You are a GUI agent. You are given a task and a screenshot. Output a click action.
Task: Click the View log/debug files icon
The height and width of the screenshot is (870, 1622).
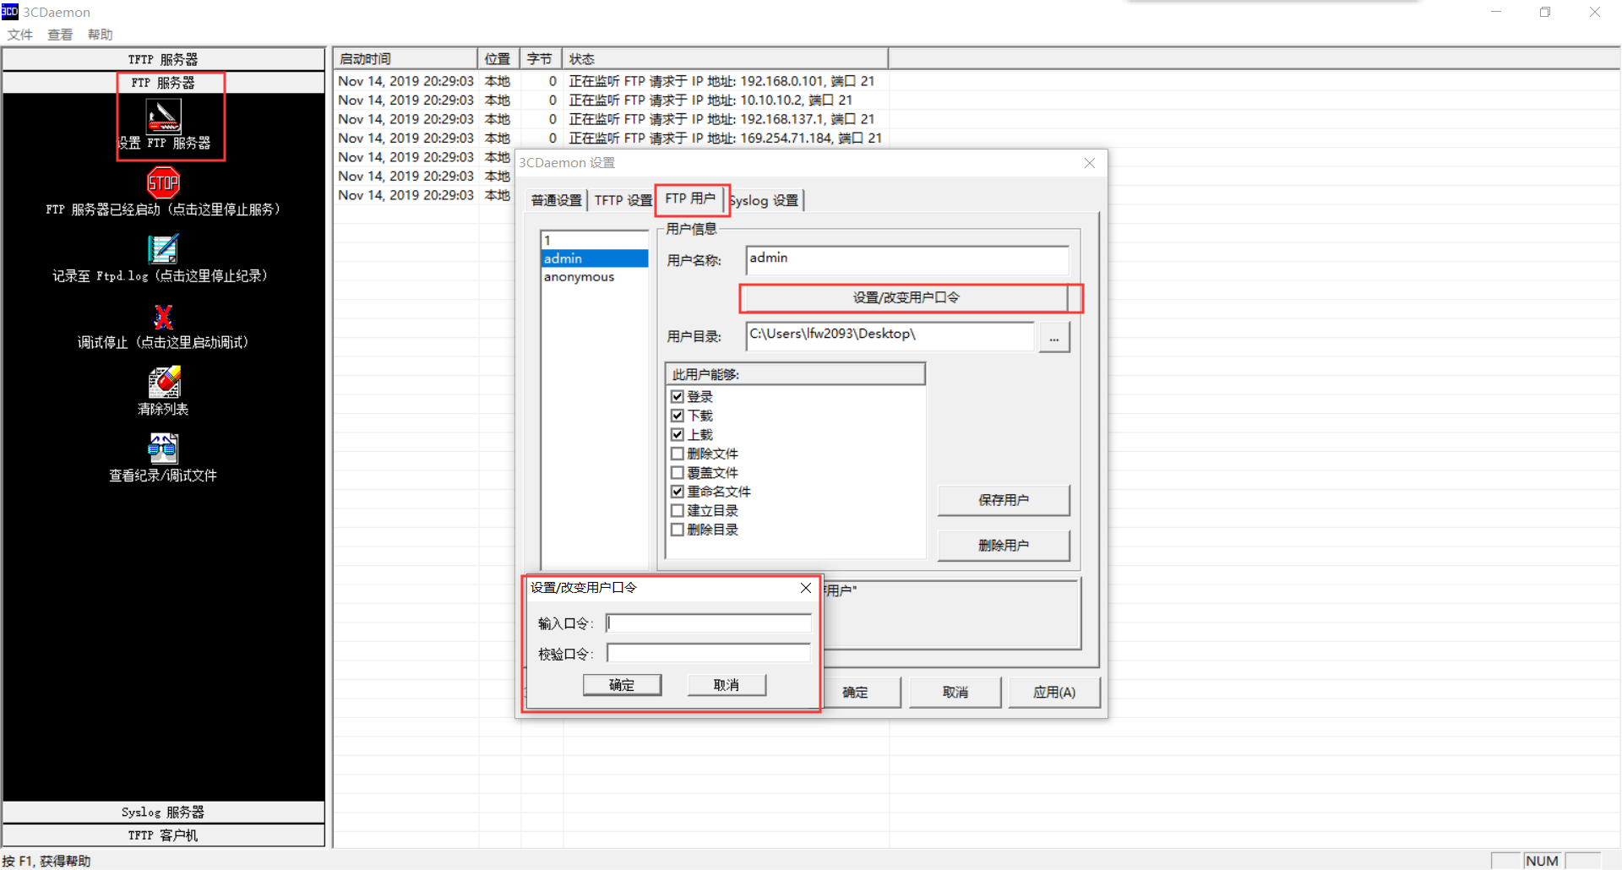[x=163, y=449]
